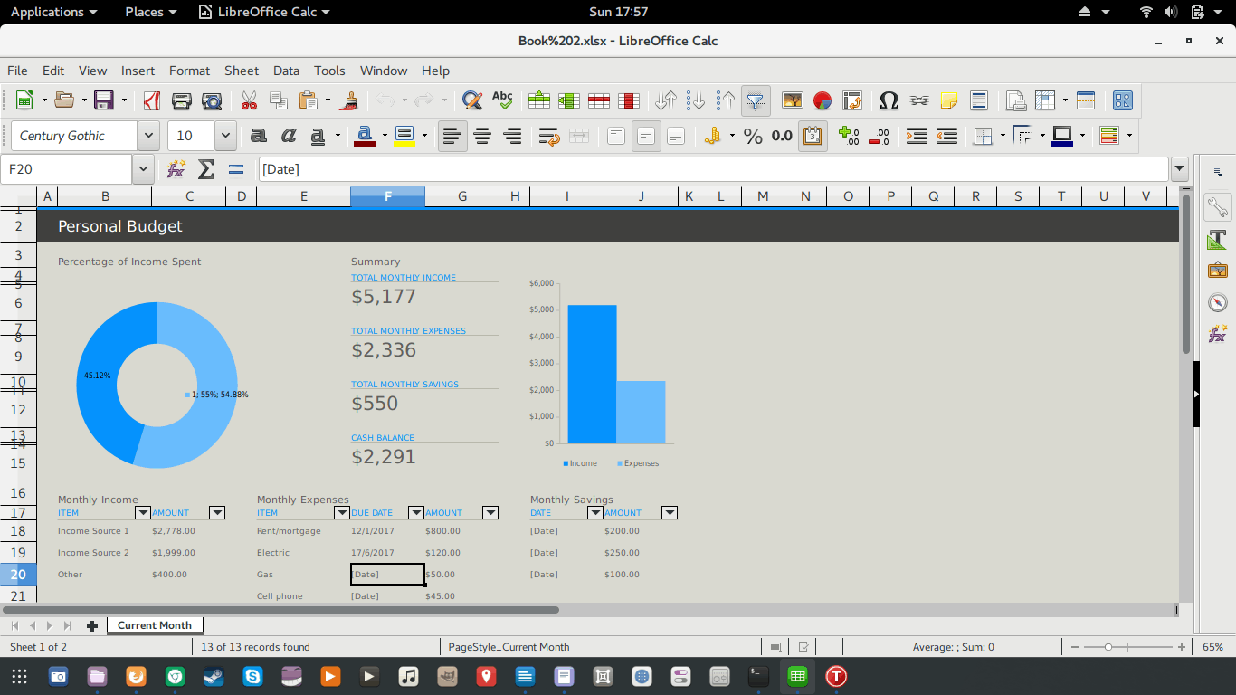Click the Sum icon in formula bar
Image resolution: width=1236 pixels, height=695 pixels.
click(206, 169)
